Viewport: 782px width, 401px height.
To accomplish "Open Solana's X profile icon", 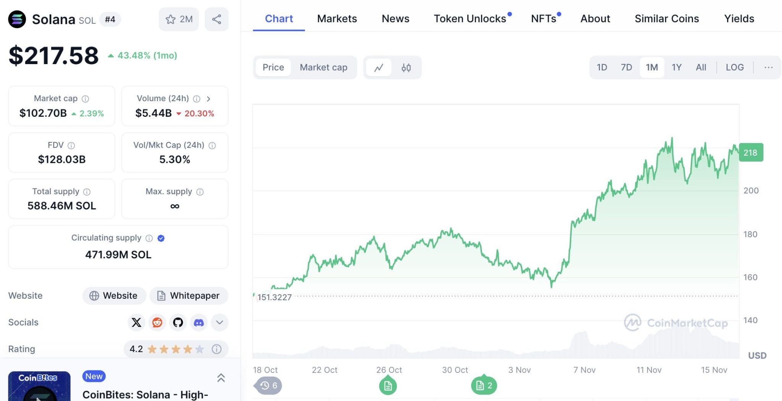I will (136, 322).
